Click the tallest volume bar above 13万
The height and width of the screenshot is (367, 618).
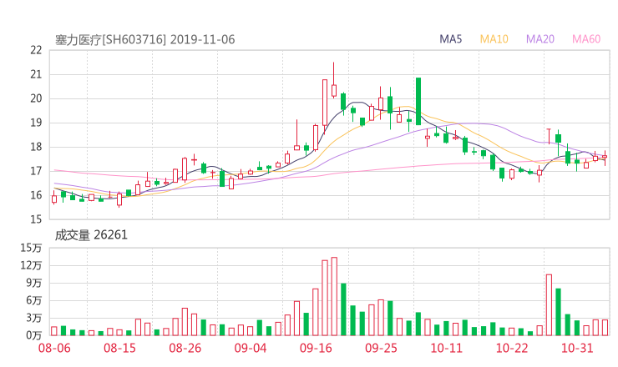(x=334, y=296)
